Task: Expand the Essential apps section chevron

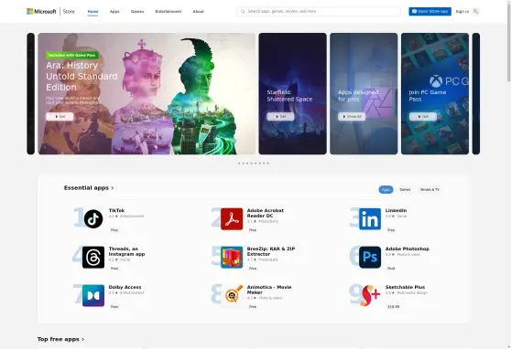Action: (x=113, y=188)
